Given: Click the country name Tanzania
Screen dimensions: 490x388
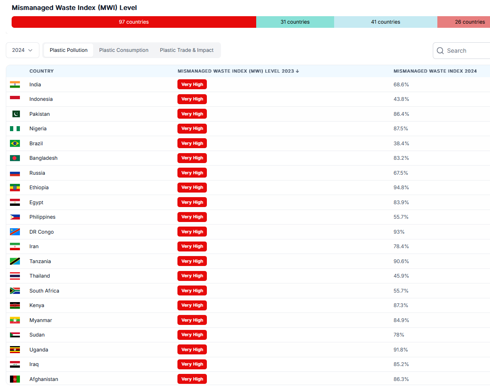Looking at the screenshot, I should 40,261.
